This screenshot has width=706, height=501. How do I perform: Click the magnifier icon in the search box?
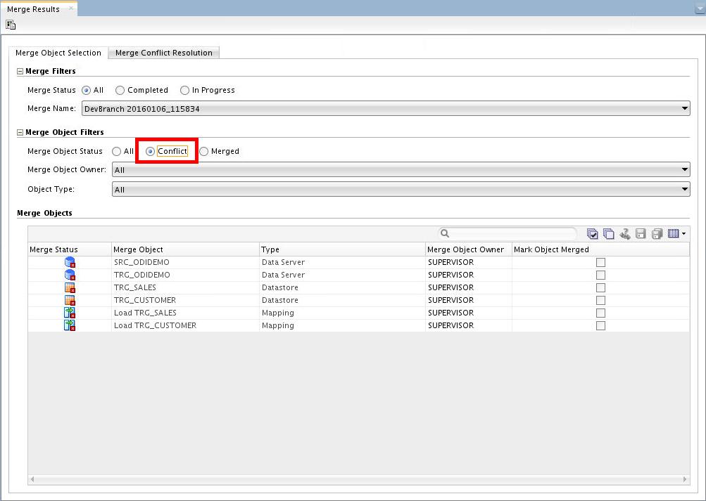pyautogui.click(x=445, y=233)
